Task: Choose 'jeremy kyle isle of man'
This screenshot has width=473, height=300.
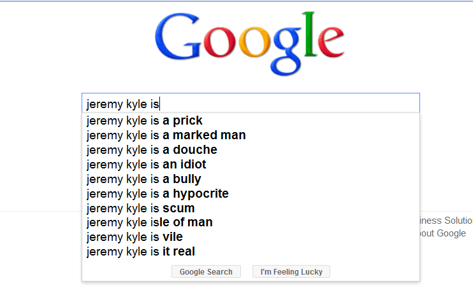Action: point(251,222)
